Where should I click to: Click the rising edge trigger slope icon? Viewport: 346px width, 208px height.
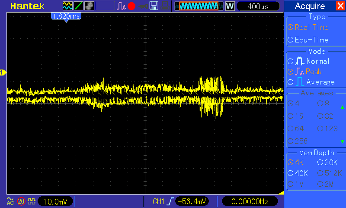170,201
